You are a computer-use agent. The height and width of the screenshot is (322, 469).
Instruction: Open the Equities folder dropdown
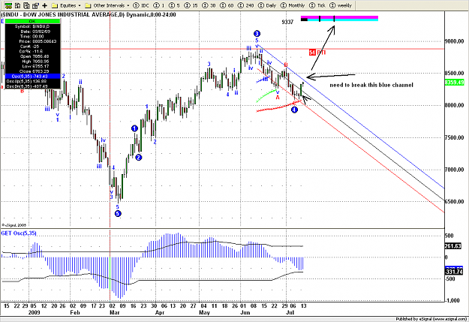66,5
